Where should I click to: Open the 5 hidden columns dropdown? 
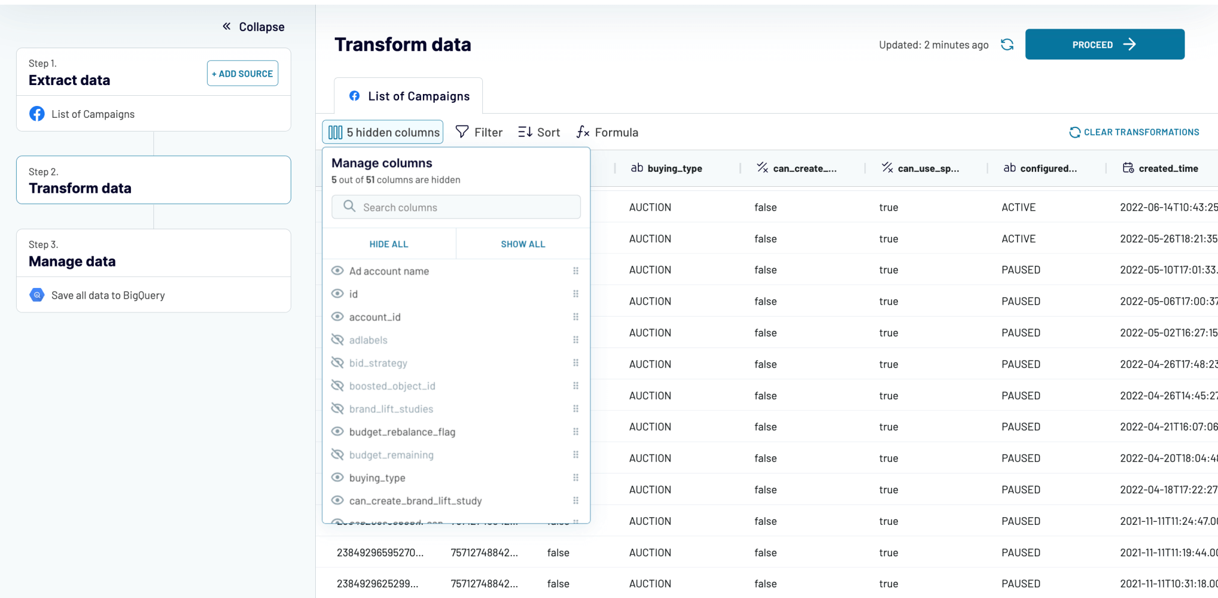point(382,132)
